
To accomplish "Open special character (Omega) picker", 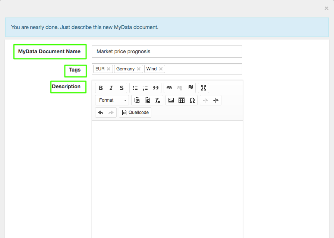I will pyautogui.click(x=192, y=100).
